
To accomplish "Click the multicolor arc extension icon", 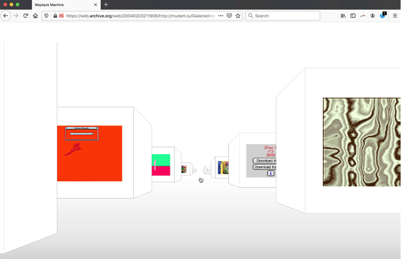I will point(363,16).
